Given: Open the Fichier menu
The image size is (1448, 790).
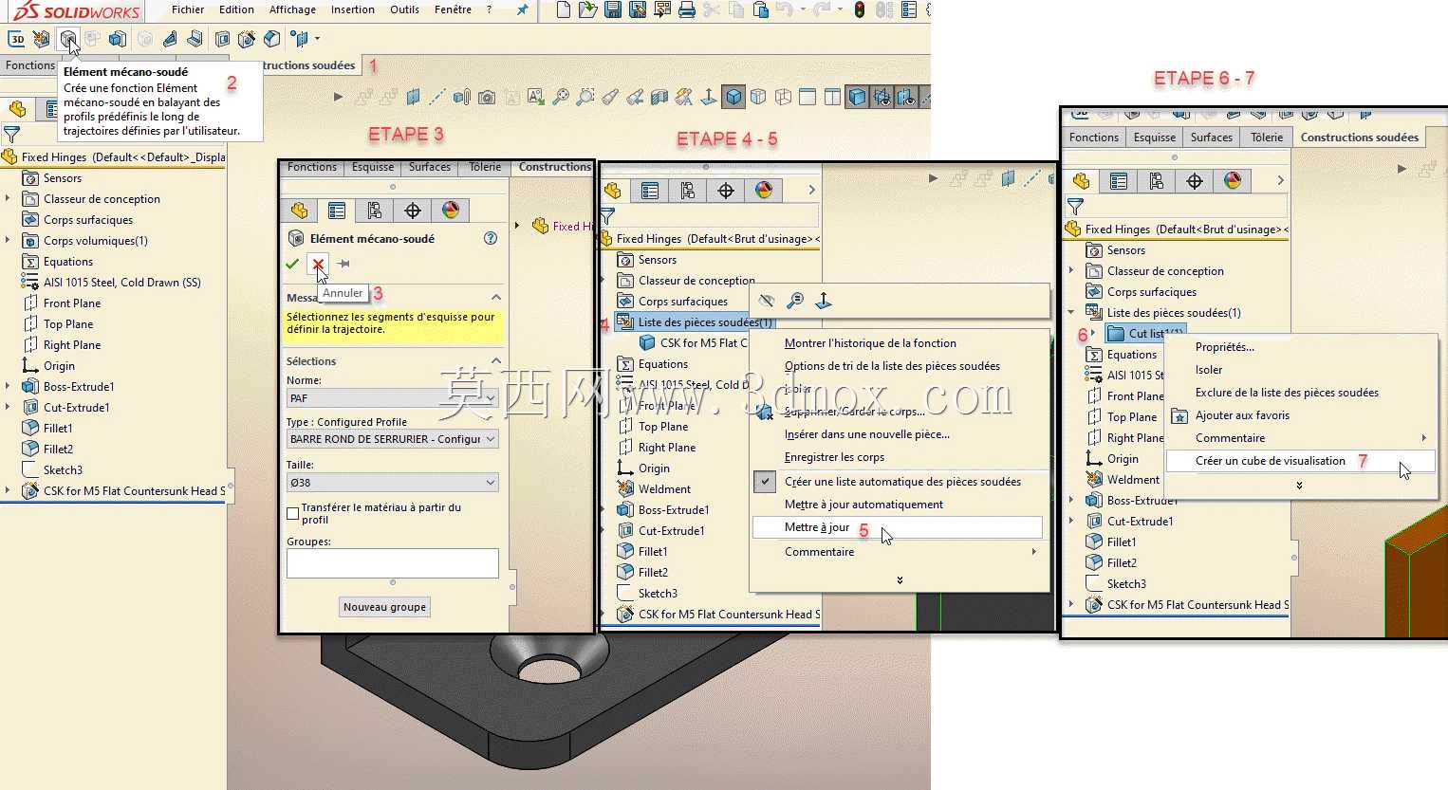Looking at the screenshot, I should (x=188, y=9).
